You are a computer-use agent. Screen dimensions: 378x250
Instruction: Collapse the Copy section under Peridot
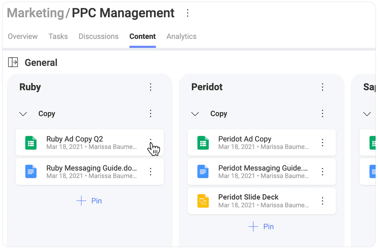(x=195, y=114)
